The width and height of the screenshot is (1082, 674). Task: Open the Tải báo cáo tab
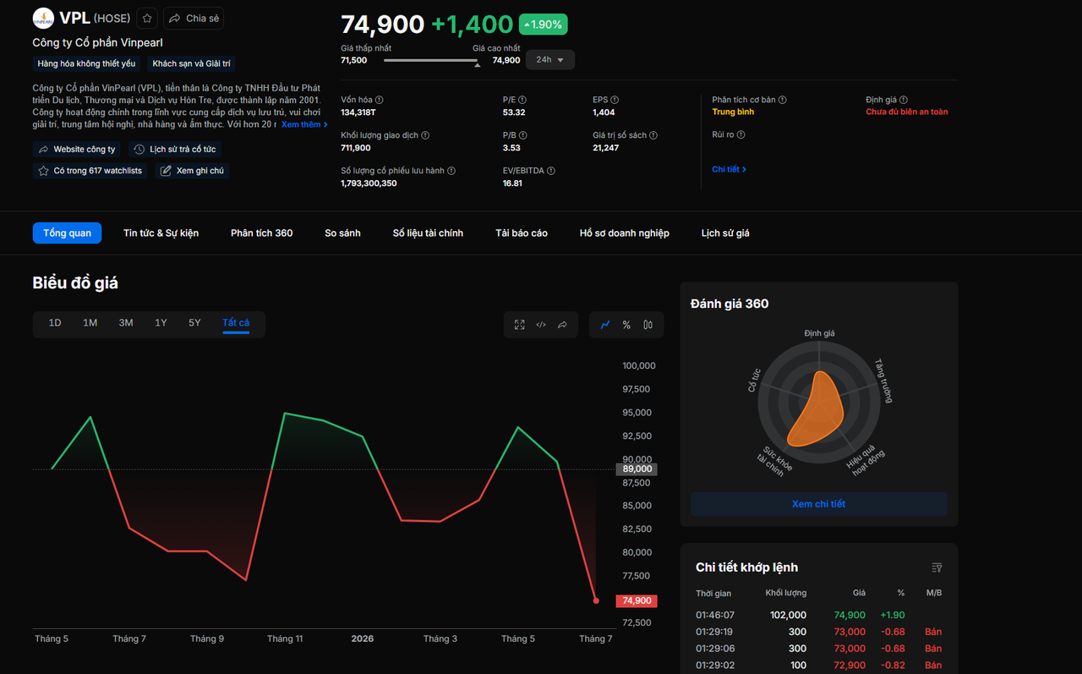[522, 233]
